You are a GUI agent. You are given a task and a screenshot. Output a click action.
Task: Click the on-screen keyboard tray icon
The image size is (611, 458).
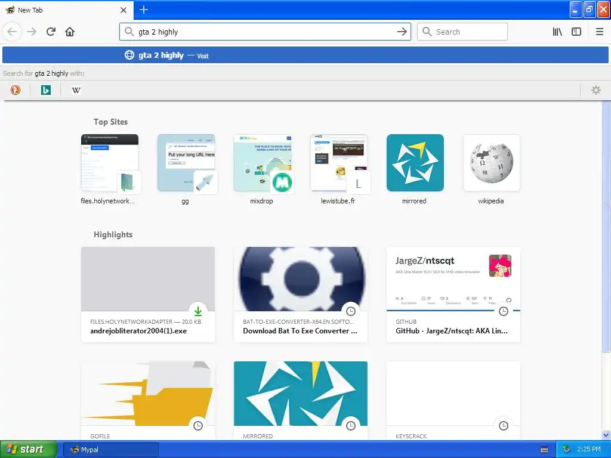[x=544, y=450]
